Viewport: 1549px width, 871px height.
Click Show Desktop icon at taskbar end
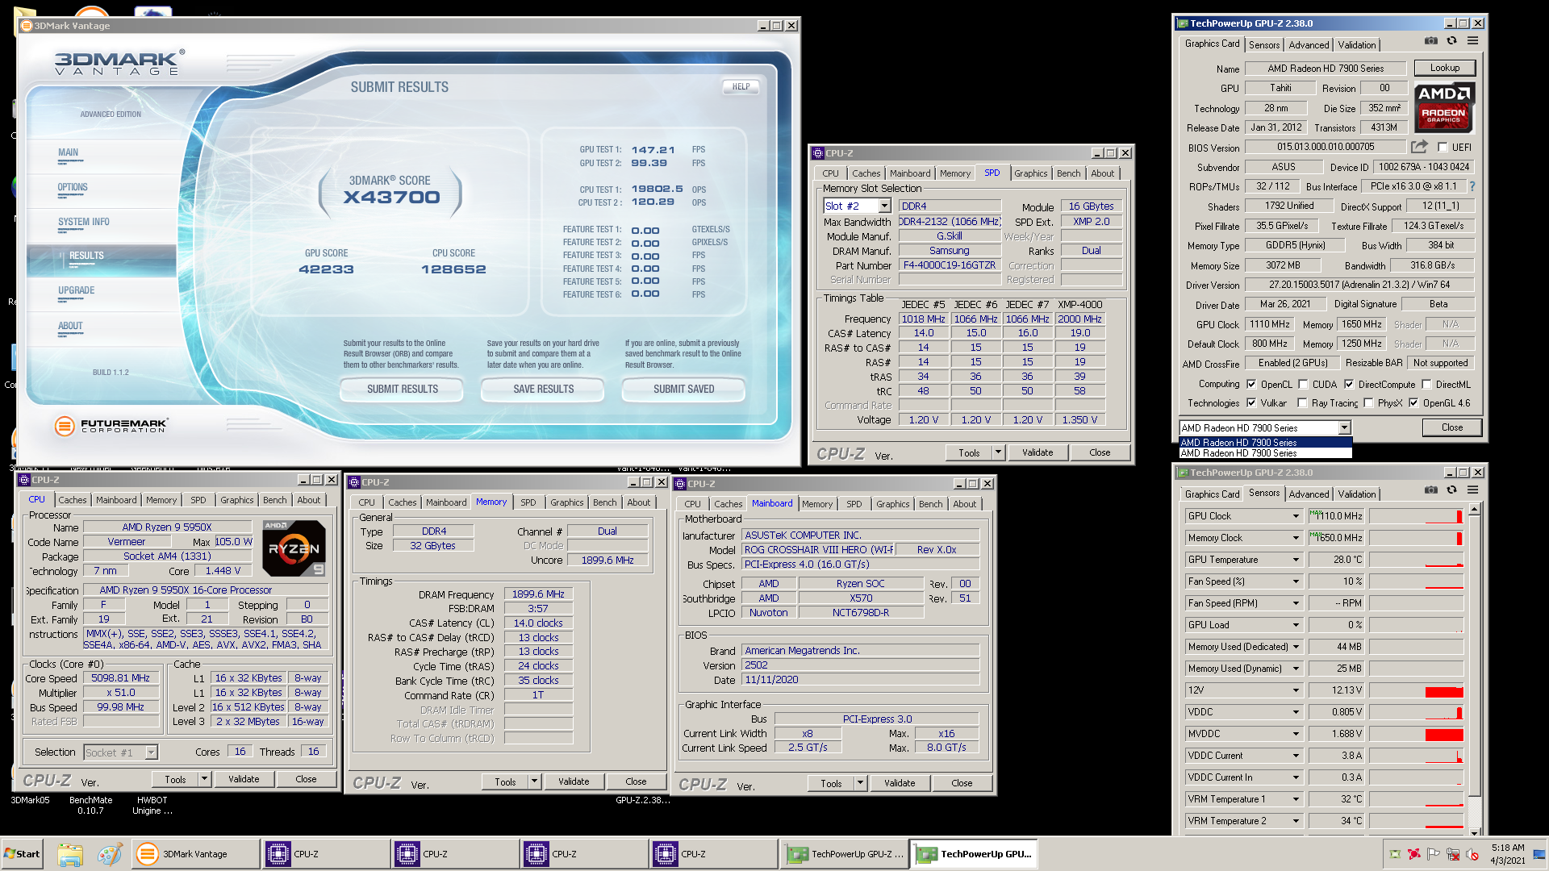(1540, 854)
